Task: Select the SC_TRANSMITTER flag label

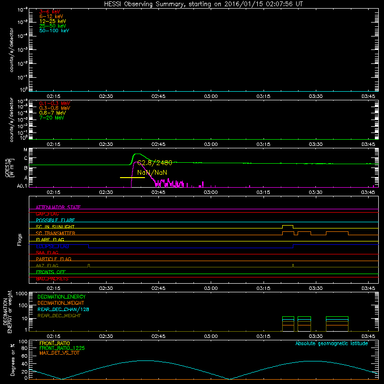Action: click(56, 233)
